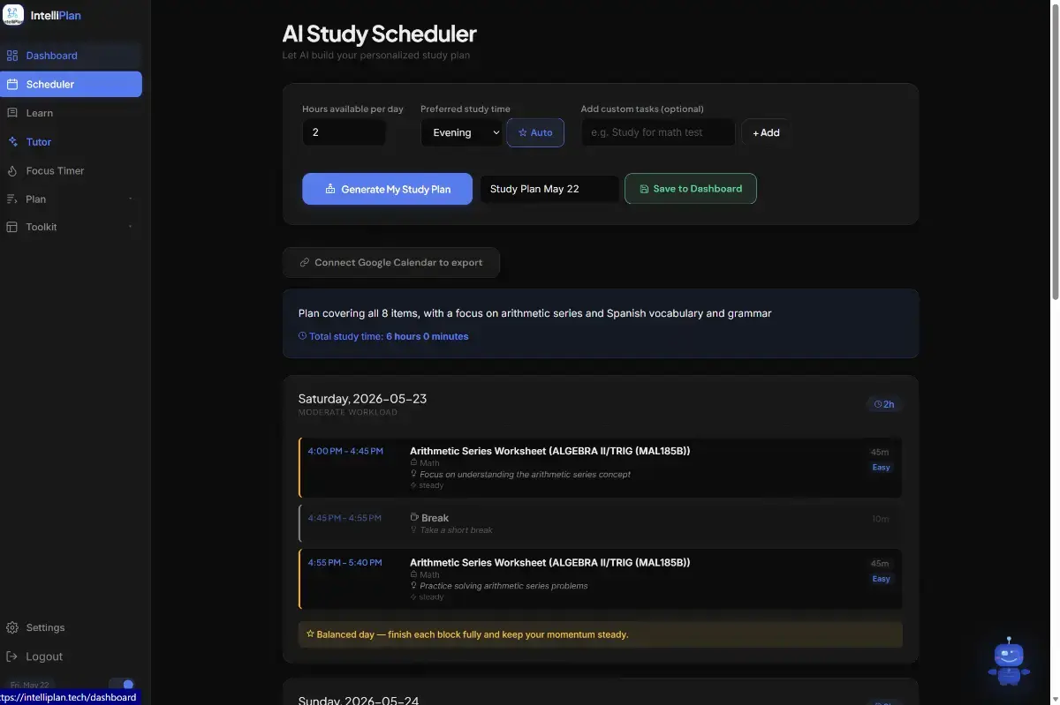Screen dimensions: 1060x705
Task: Click the save icon on Save to Dashboard
Action: point(644,189)
